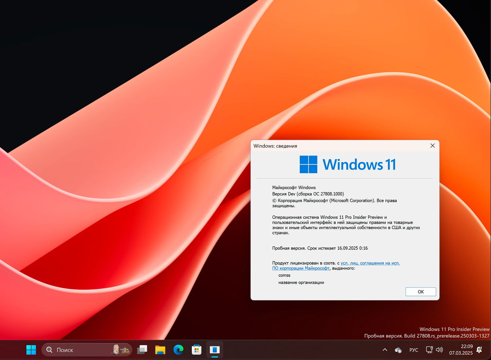Open Task View
This screenshot has height=360, width=491.
(142, 350)
